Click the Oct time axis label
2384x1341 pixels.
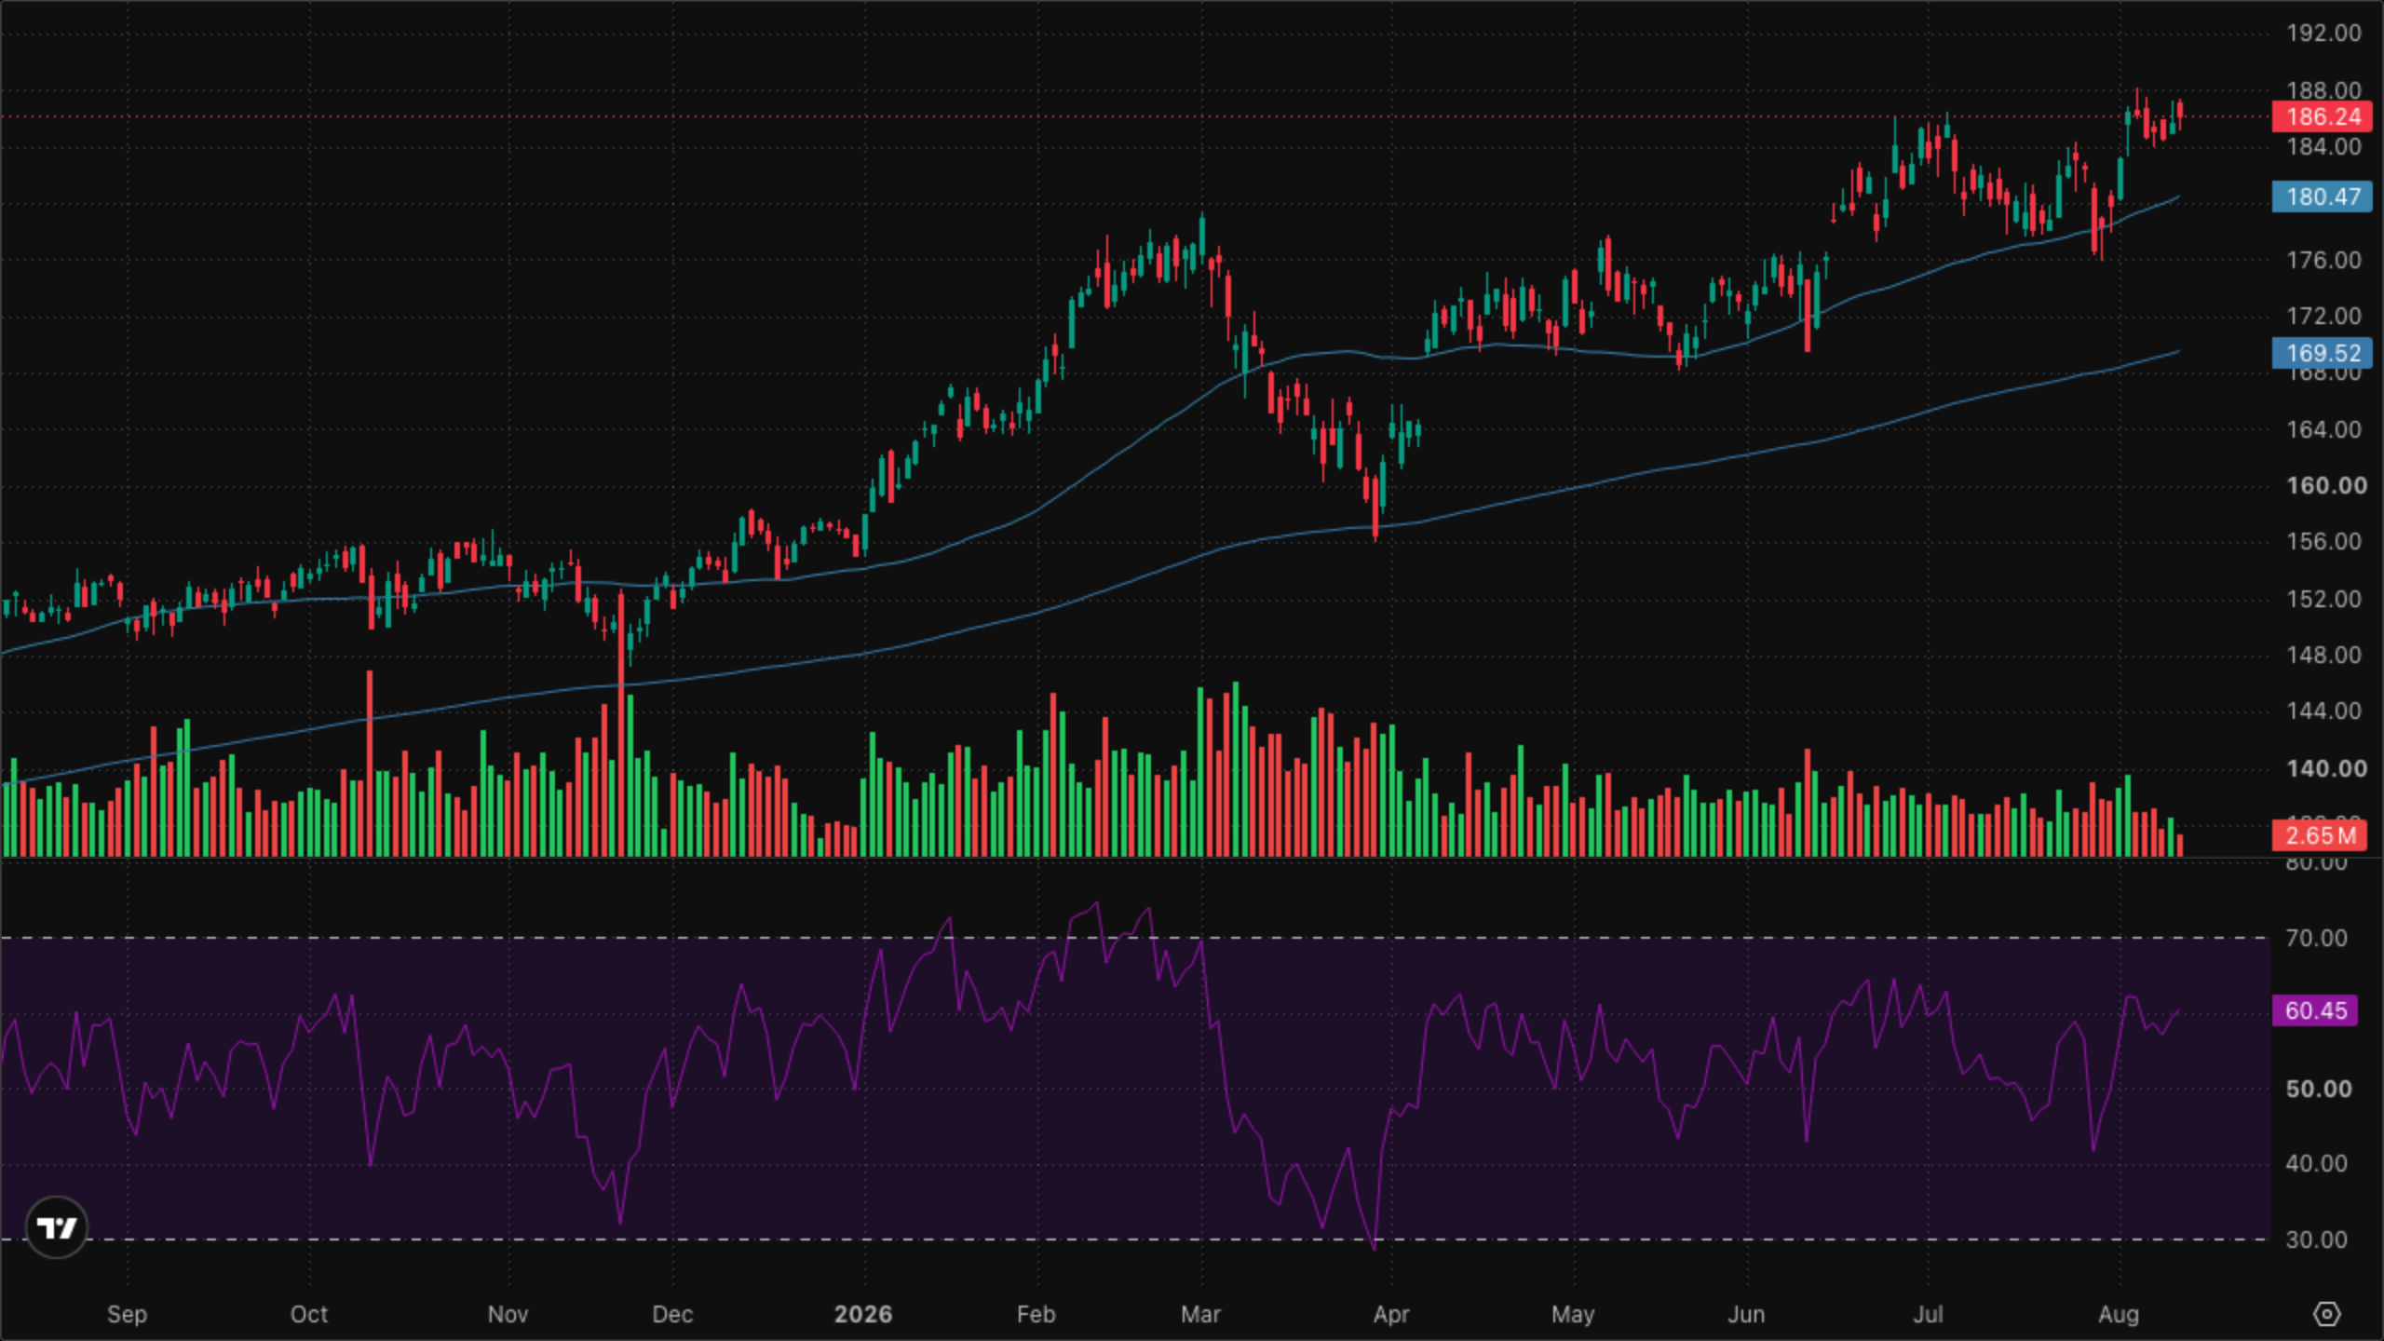(309, 1314)
